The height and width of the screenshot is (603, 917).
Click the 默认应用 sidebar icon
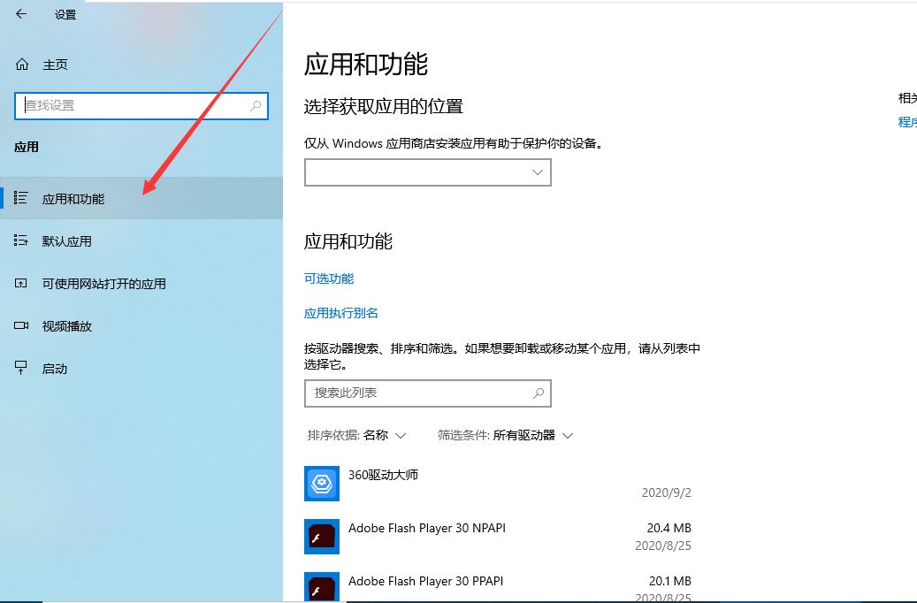pos(22,241)
